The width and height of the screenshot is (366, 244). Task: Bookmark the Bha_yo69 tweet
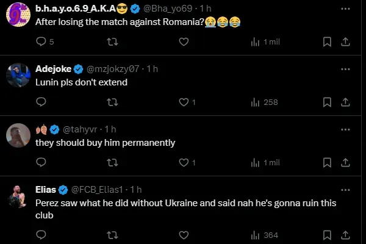click(x=327, y=42)
